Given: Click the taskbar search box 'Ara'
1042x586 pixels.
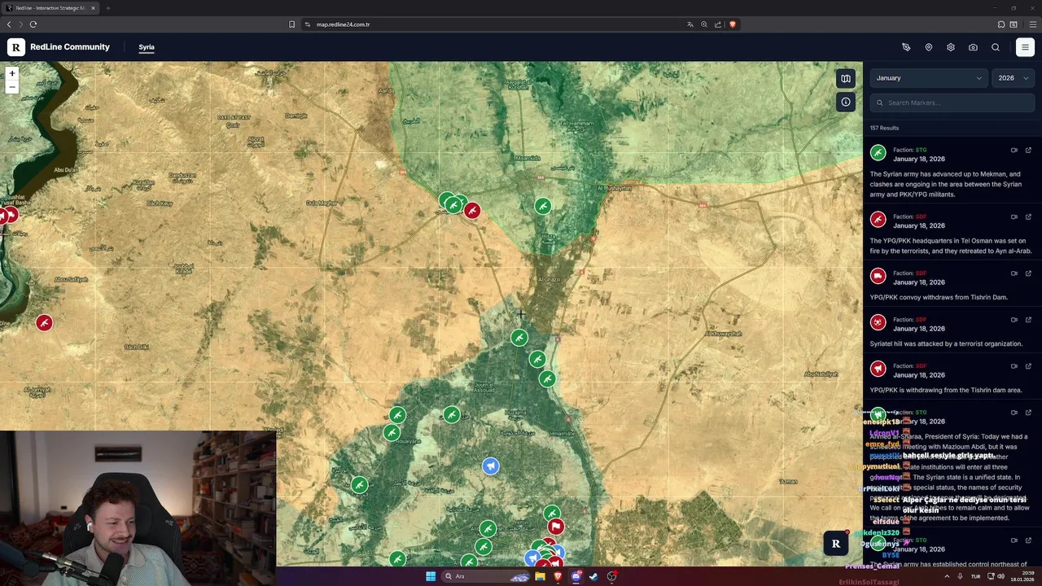Looking at the screenshot, I should pyautogui.click(x=485, y=576).
